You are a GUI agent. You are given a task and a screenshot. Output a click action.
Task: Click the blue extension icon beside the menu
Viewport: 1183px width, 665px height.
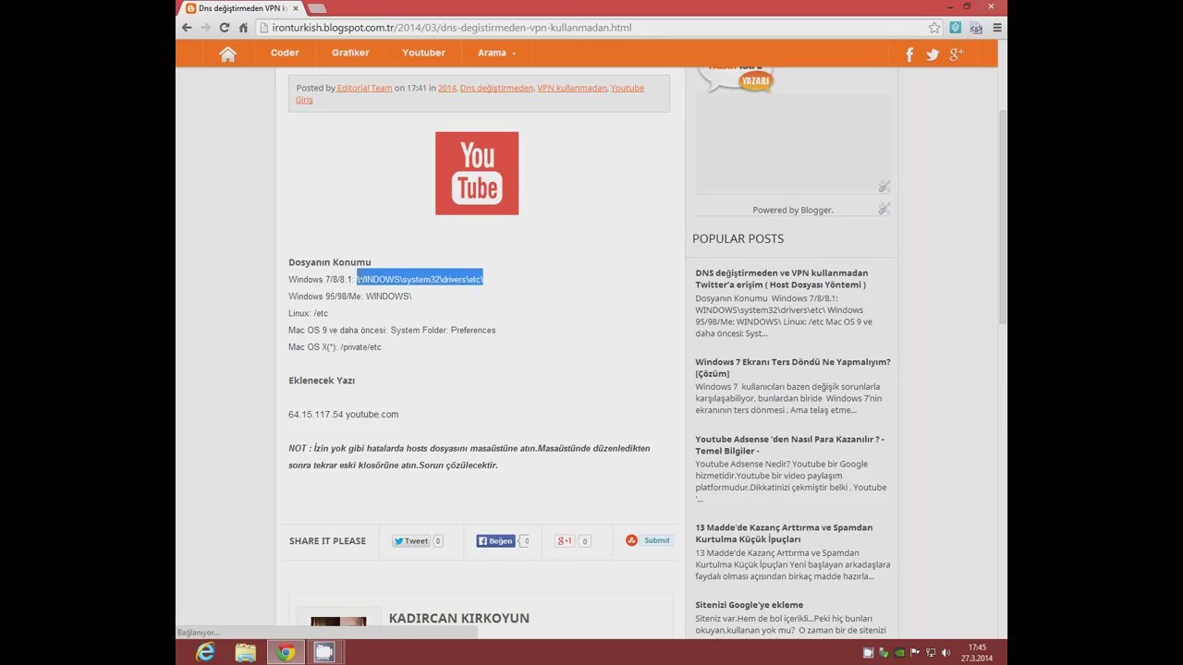click(976, 28)
